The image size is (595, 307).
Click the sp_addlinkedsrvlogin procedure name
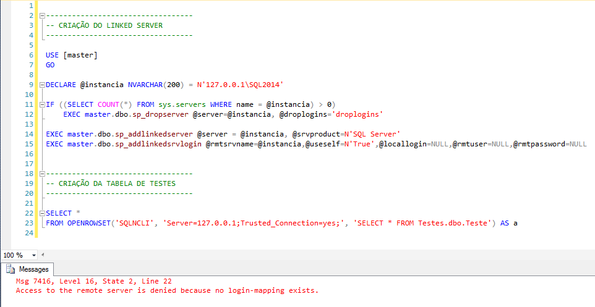pos(158,144)
